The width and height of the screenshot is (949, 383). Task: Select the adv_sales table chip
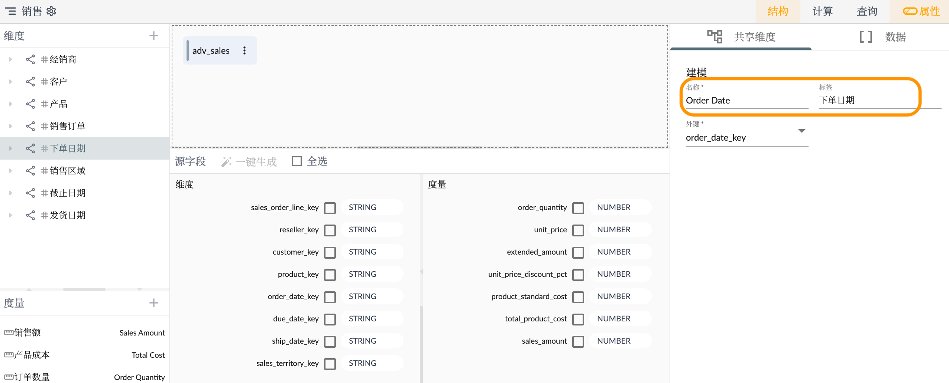click(x=211, y=50)
